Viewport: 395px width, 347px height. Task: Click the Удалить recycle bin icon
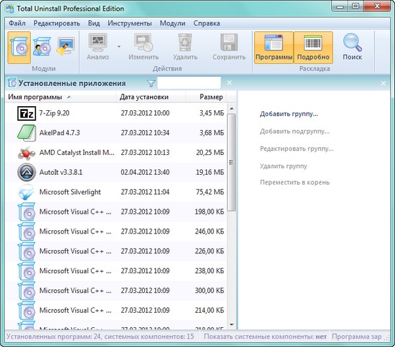(x=185, y=47)
